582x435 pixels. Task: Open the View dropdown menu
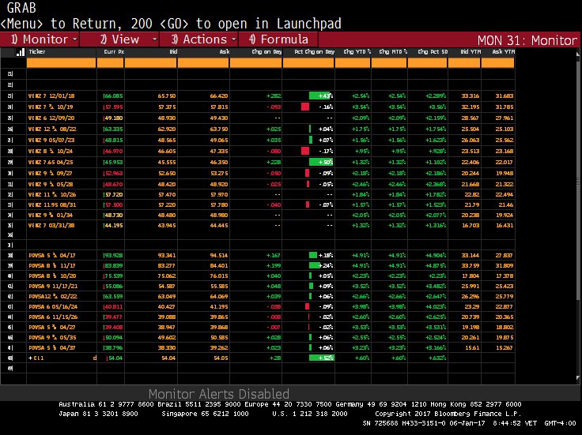click(119, 39)
